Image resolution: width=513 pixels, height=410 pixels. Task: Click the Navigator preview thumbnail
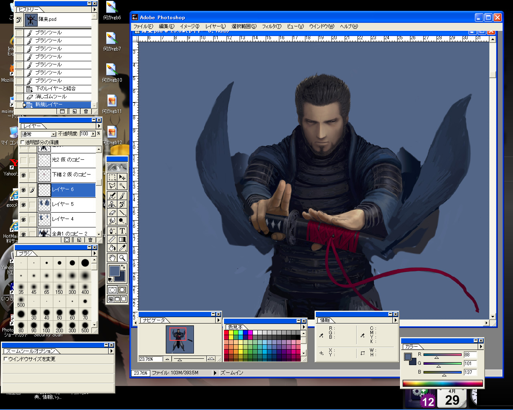180,339
